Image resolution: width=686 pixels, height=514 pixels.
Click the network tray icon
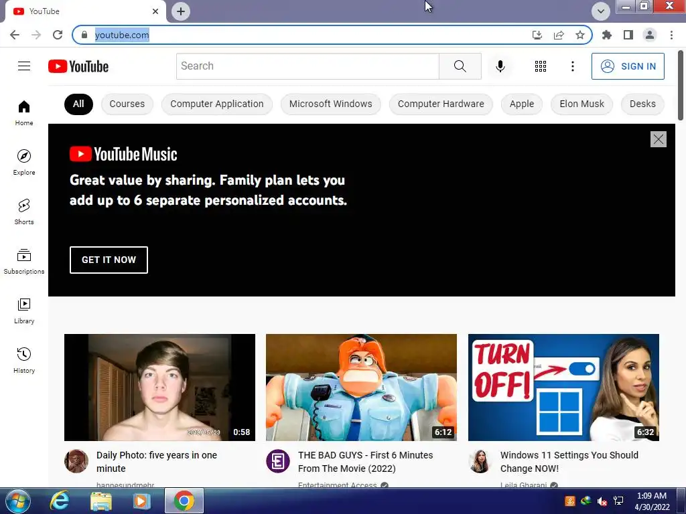pos(618,501)
